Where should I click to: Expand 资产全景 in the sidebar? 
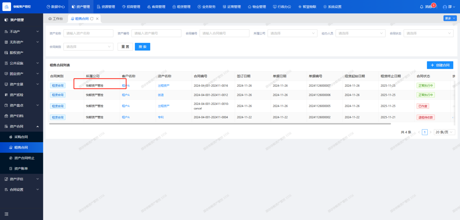point(21,84)
